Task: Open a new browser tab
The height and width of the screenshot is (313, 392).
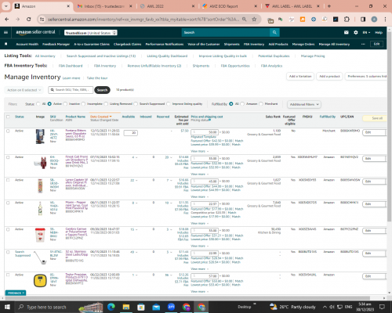Action: tap(329, 6)
